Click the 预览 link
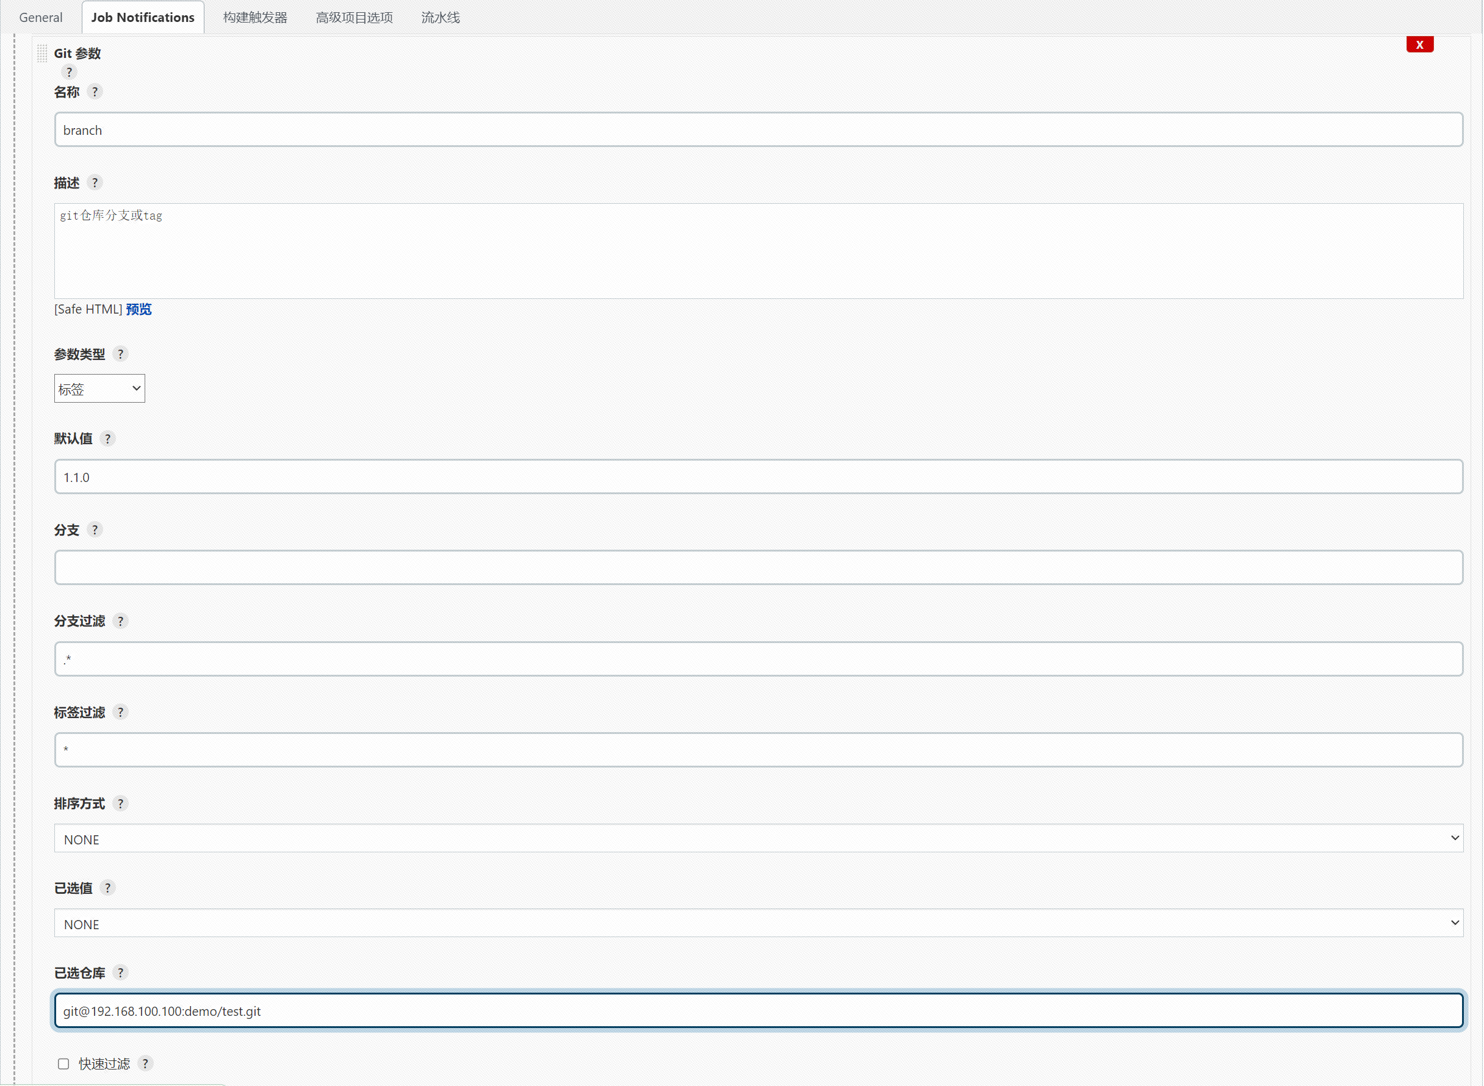Viewport: 1484px width, 1086px height. [139, 309]
